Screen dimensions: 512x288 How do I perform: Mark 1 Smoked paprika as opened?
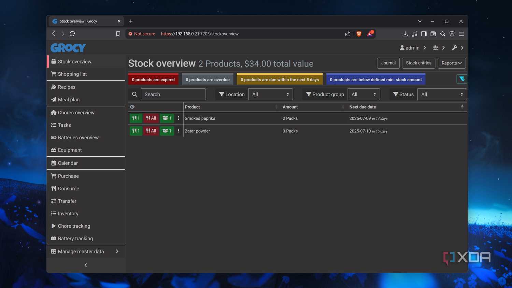[167, 118]
